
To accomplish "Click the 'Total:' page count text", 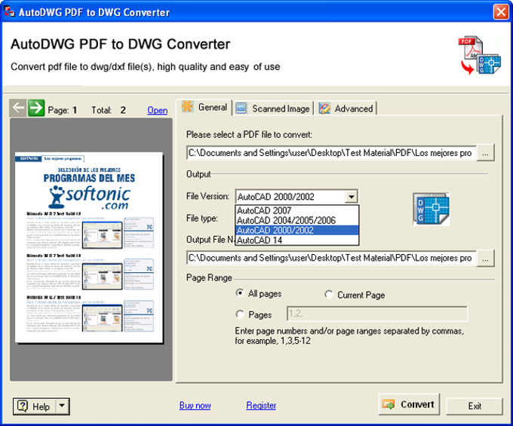I will click(101, 110).
